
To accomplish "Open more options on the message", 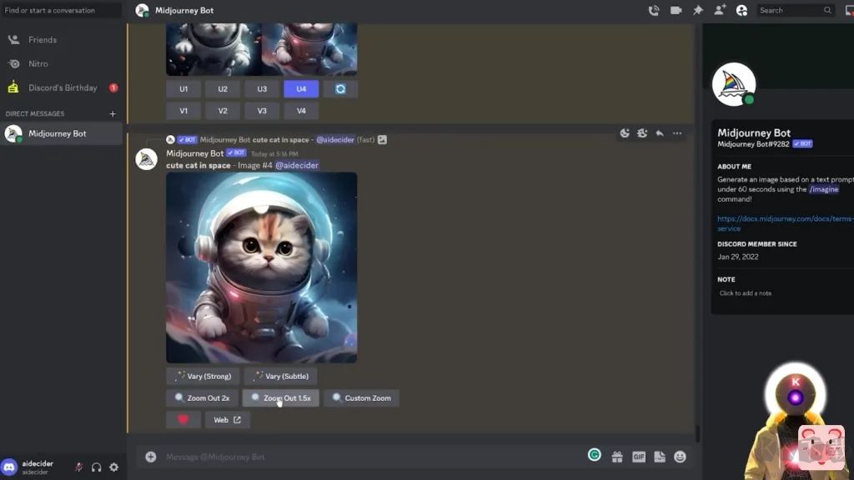I will tap(677, 133).
